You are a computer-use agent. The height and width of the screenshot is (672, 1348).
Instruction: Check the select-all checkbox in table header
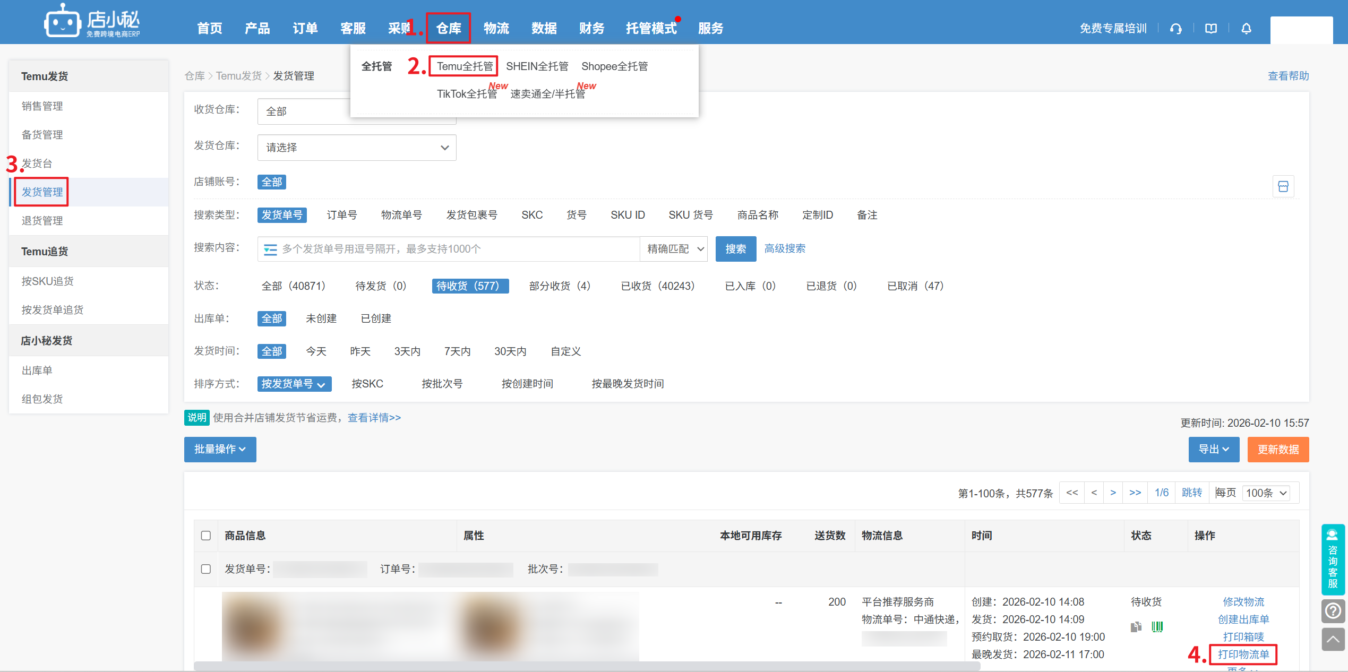tap(206, 536)
